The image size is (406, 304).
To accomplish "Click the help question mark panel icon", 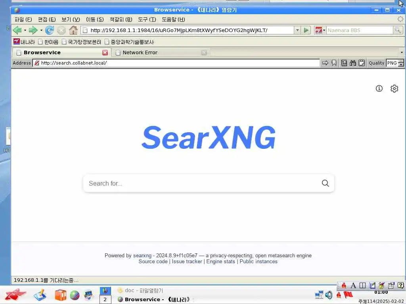I will (400, 285).
